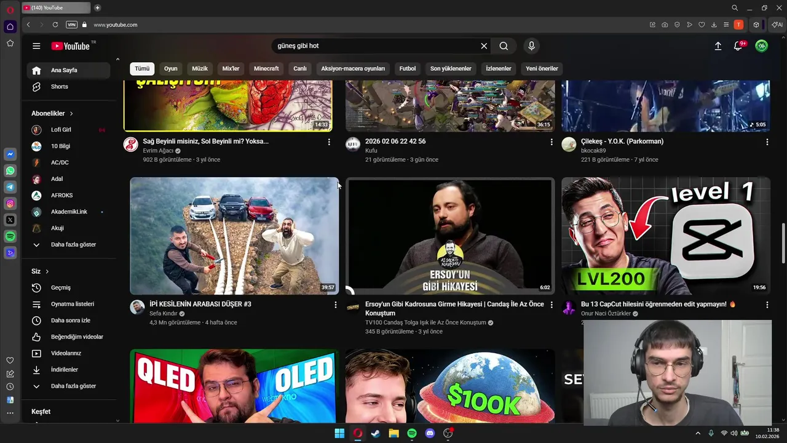Select the Aksiyon-macera oyunları chip
The width and height of the screenshot is (787, 443).
[353, 68]
